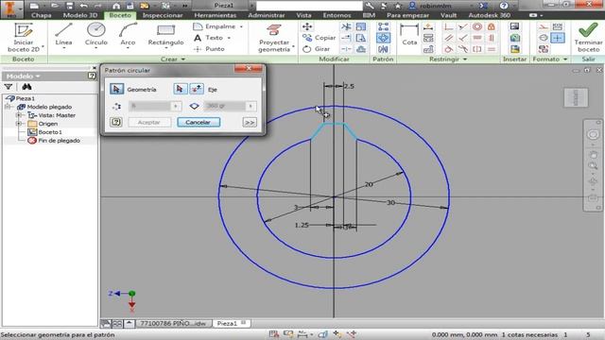Toggle the Geometría selection button
Screen dimensions: 605x340
pos(116,89)
